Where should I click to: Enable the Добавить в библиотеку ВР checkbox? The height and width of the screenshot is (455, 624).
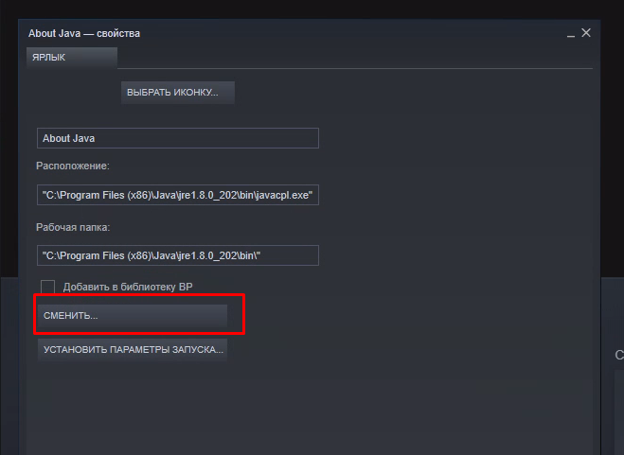[47, 287]
